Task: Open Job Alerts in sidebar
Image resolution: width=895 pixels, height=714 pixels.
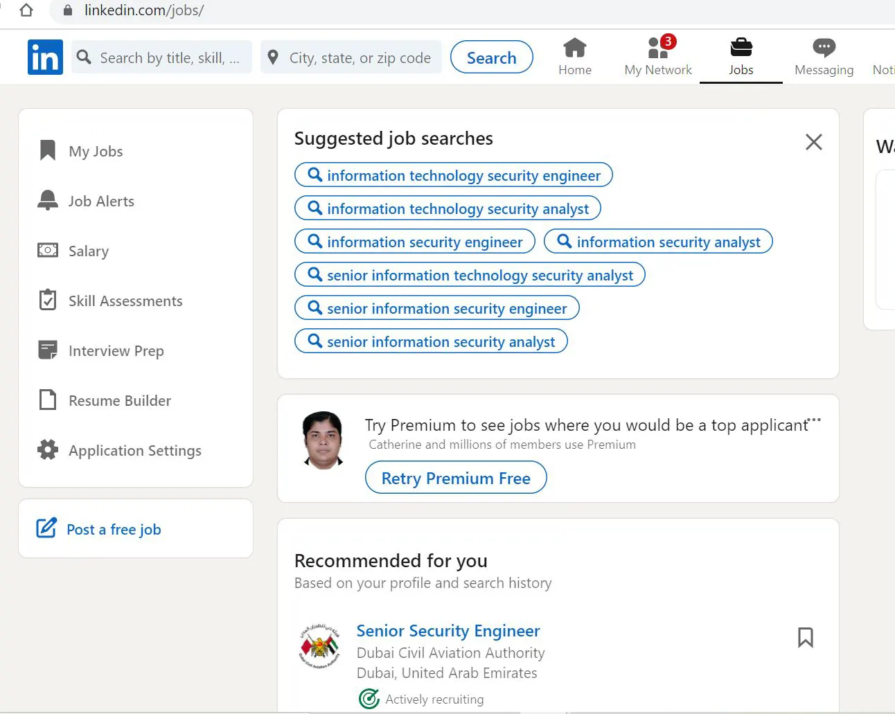Action: pyautogui.click(x=101, y=201)
